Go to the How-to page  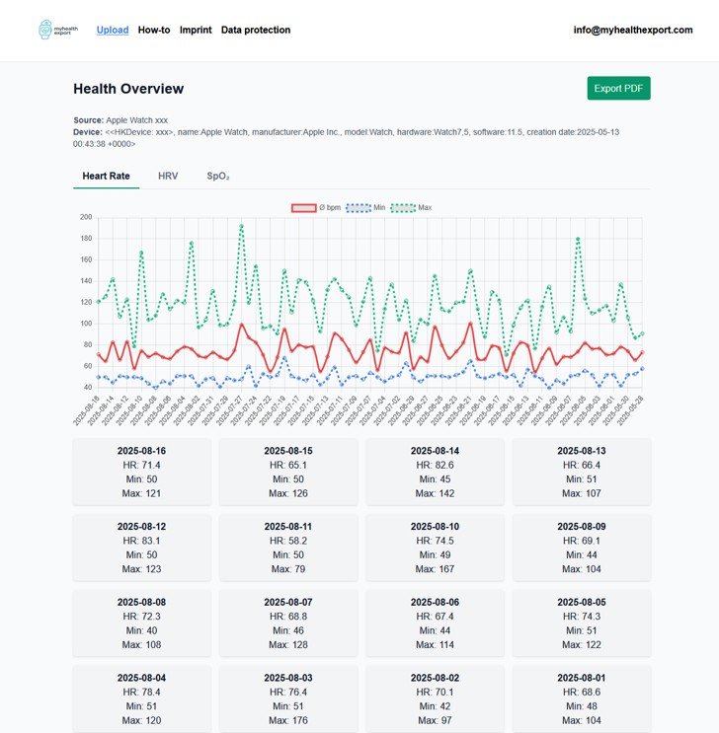pyautogui.click(x=154, y=30)
